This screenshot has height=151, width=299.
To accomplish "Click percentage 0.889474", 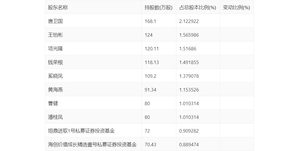I will pyautogui.click(x=189, y=145).
